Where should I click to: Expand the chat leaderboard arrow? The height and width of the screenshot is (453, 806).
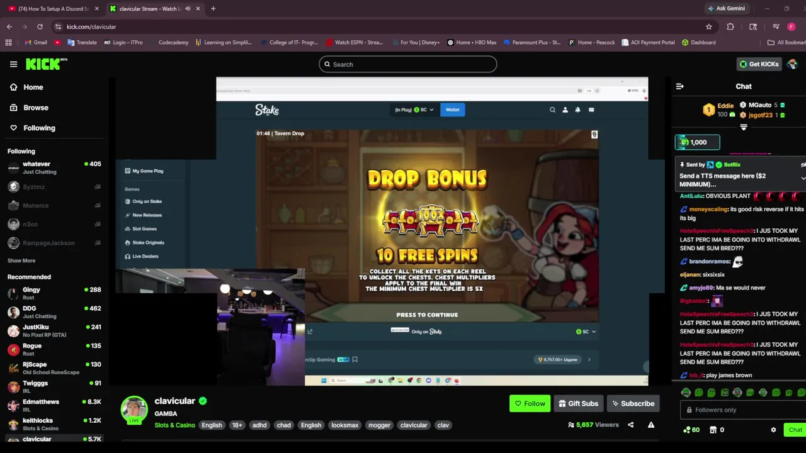pos(744,128)
